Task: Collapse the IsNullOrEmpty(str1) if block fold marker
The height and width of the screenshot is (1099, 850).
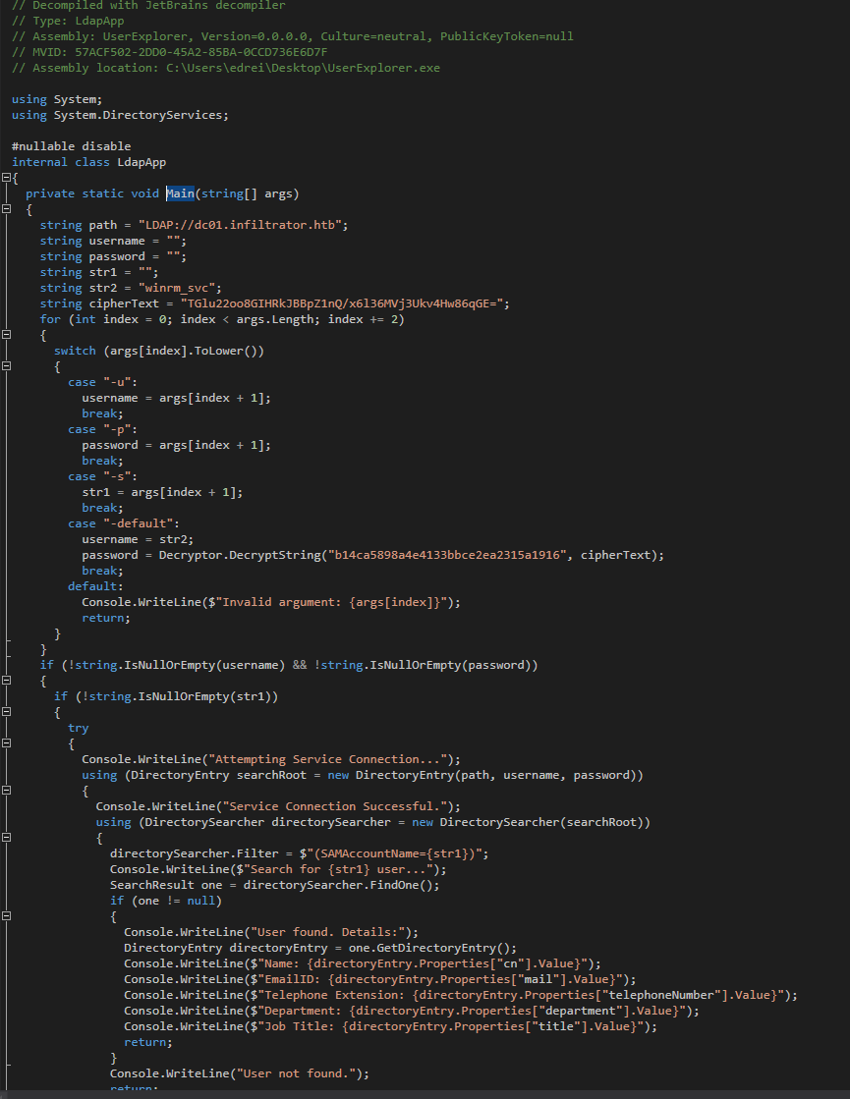Action: coord(6,711)
